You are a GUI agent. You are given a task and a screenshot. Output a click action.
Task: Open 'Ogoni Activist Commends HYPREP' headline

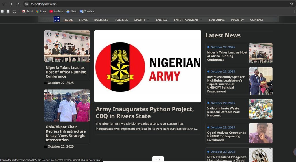(x=226, y=136)
